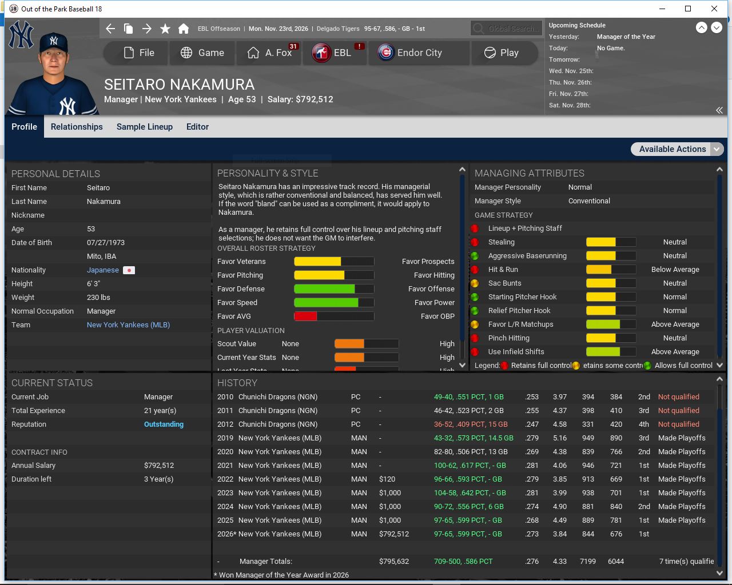Screen dimensions: 732x585
Task: Click the Global Search magnifier icon
Action: click(478, 29)
